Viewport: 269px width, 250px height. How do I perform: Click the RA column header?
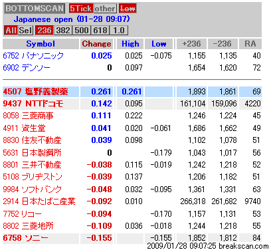tap(250, 44)
